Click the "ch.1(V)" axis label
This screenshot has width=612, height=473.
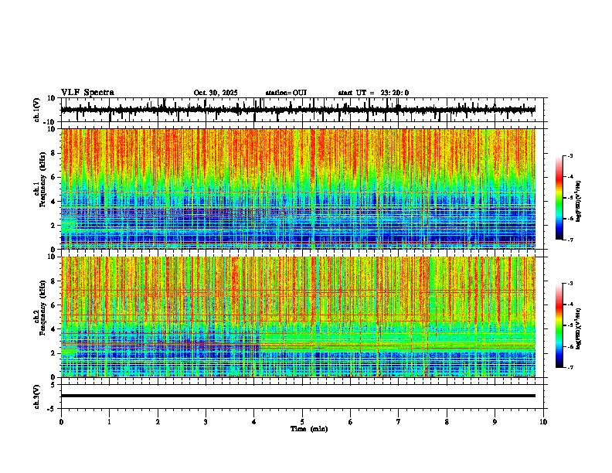tap(37, 110)
